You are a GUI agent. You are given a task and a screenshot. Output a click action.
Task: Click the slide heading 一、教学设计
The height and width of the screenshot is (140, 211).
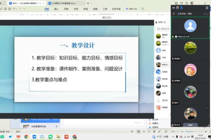(x=77, y=45)
